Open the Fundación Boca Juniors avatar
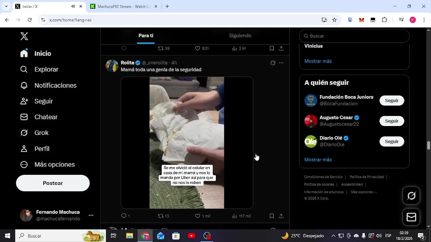431x242 pixels. (x=311, y=100)
